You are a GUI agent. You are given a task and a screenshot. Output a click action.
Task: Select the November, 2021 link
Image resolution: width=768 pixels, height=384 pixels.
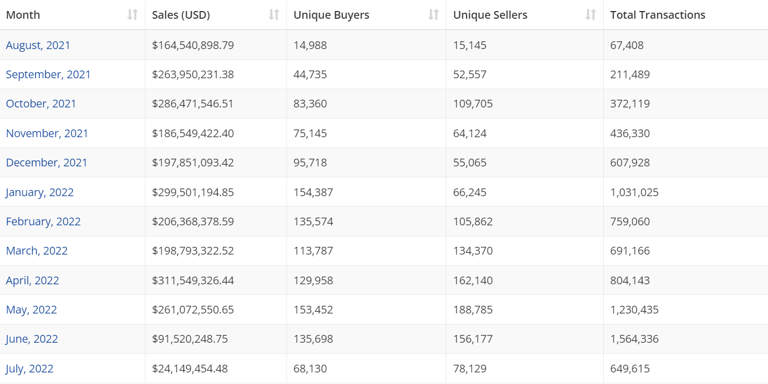[47, 133]
